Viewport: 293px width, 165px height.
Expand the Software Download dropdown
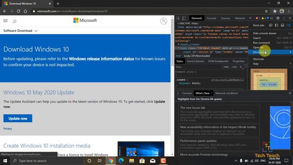point(20,31)
